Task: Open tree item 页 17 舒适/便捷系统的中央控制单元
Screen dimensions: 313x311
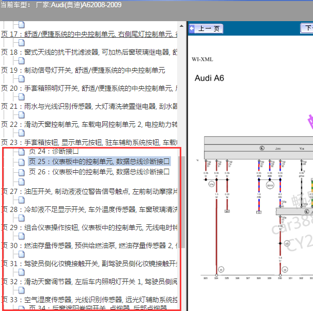Action: pyautogui.click(x=89, y=34)
